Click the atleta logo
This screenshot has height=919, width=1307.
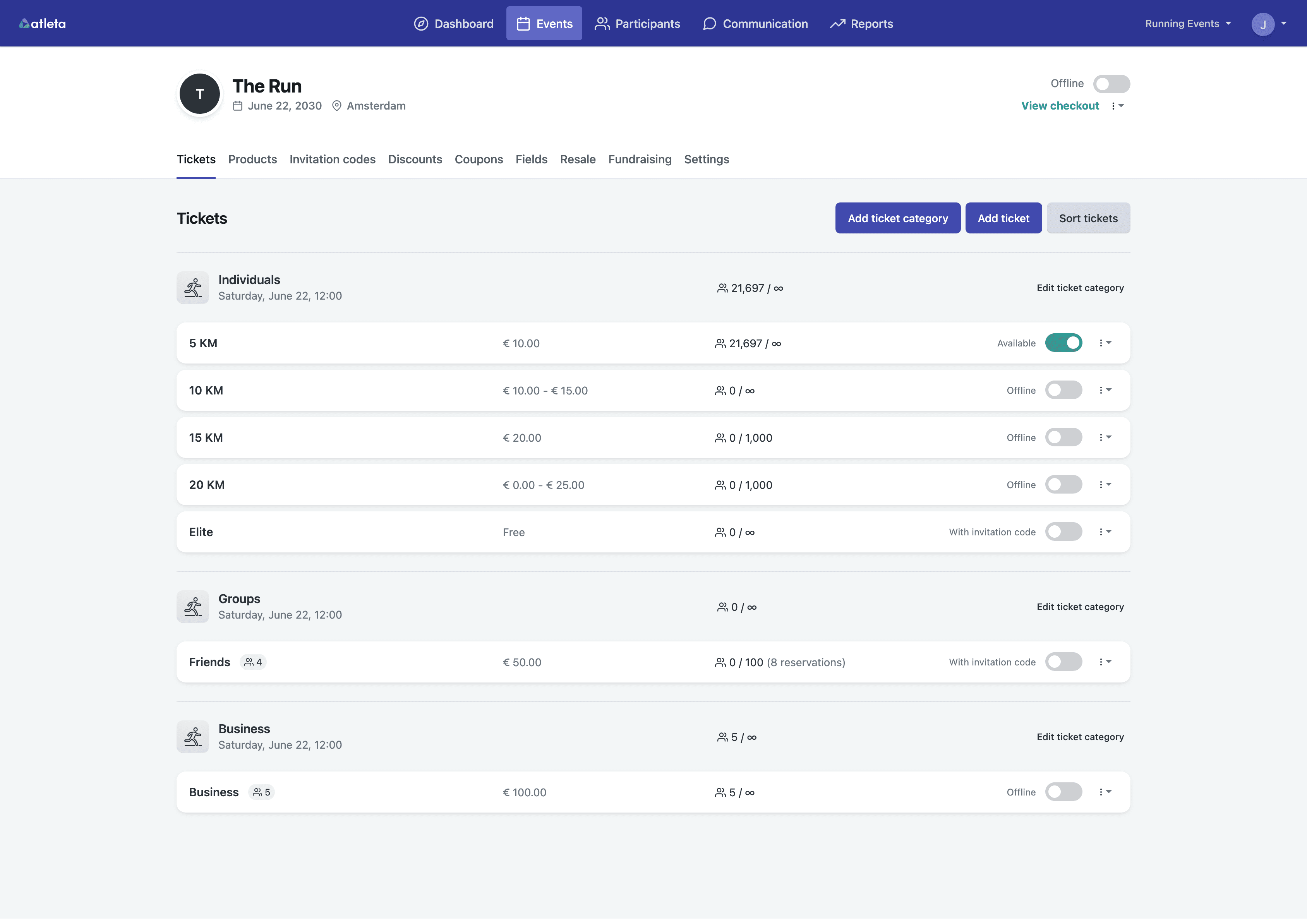tap(43, 23)
